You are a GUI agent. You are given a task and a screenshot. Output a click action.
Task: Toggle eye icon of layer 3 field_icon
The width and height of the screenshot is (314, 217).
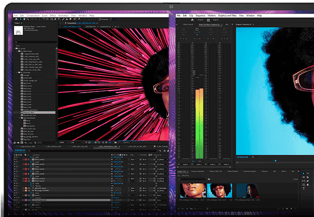14,159
